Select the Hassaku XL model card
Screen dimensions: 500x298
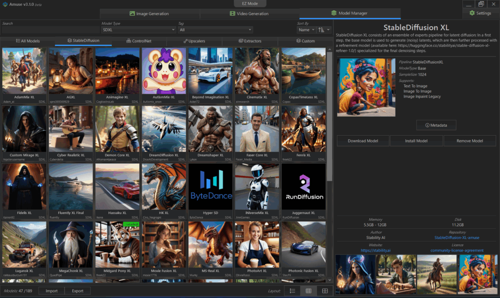(x=117, y=191)
